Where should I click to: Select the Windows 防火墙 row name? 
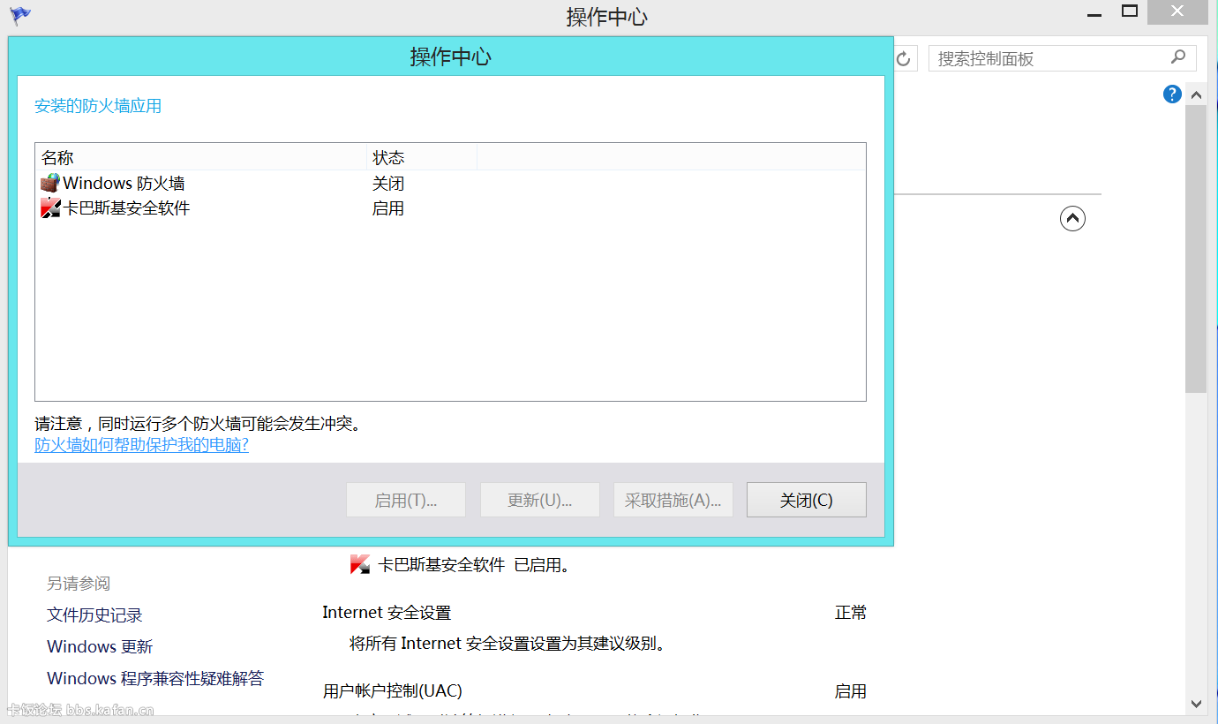(124, 184)
